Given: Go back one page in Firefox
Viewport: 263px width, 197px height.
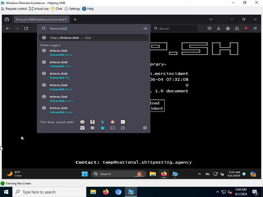Looking at the screenshot, I should 8,28.
